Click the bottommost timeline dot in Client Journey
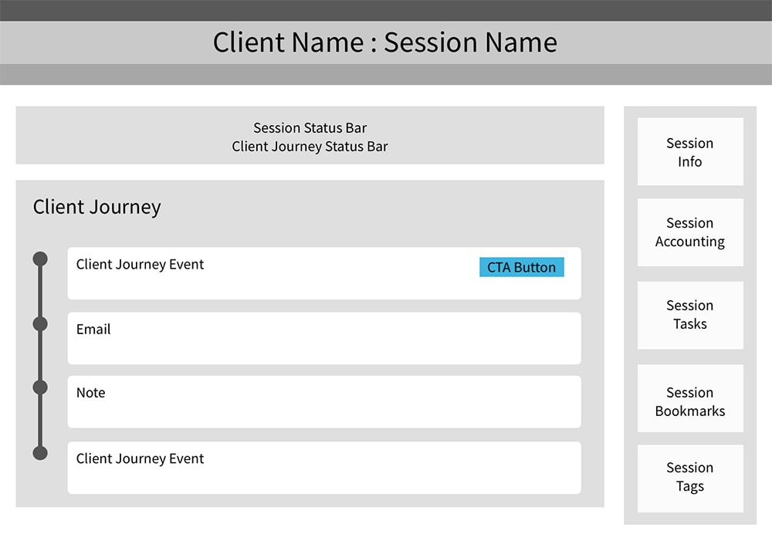This screenshot has height=541, width=772. (40, 453)
